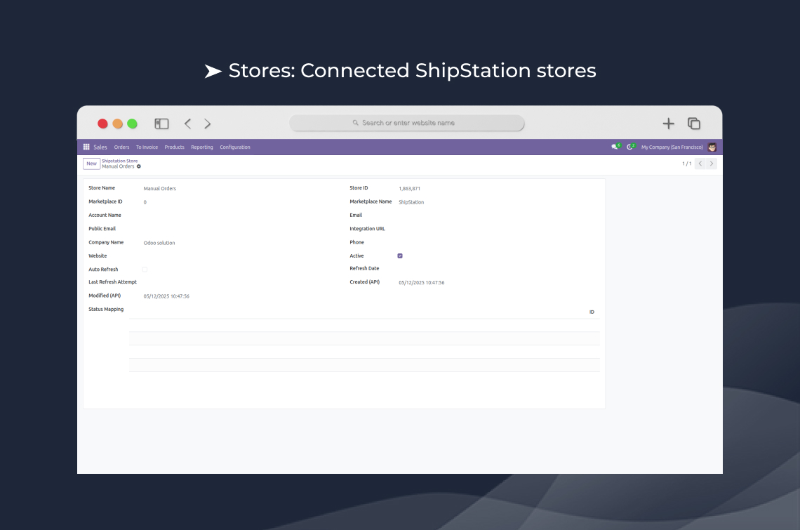Open the Orders menu
This screenshot has width=800, height=530.
[x=121, y=147]
